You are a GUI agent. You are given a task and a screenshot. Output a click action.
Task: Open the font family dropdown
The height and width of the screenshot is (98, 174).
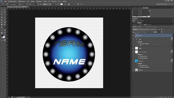[19, 4]
